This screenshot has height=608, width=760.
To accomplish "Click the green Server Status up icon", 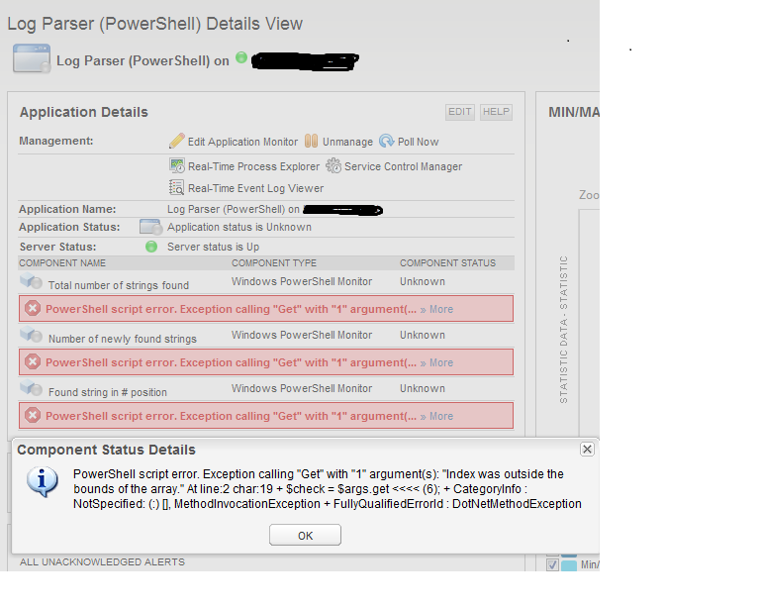I will tap(151, 247).
